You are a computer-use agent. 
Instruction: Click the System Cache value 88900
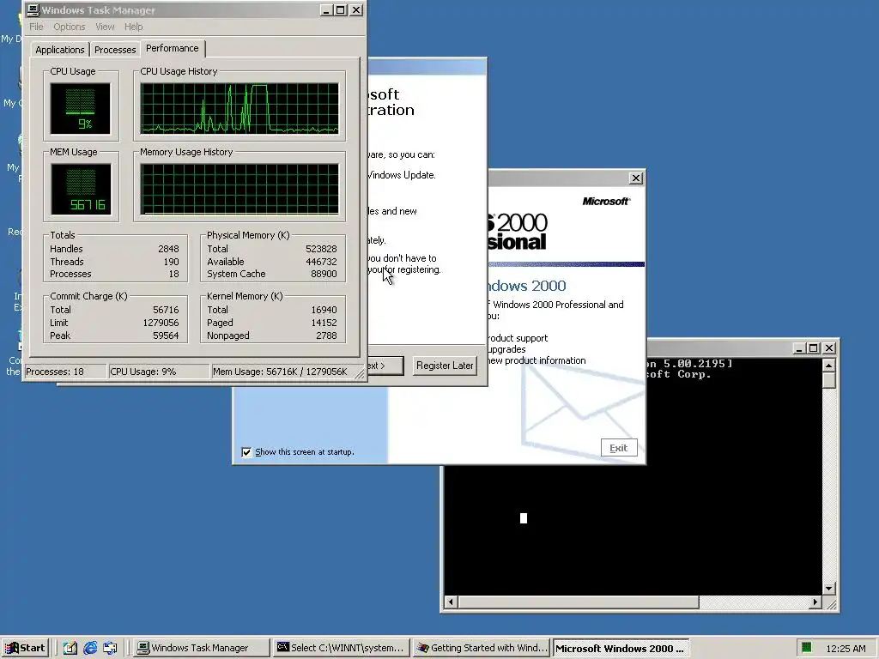tap(324, 274)
